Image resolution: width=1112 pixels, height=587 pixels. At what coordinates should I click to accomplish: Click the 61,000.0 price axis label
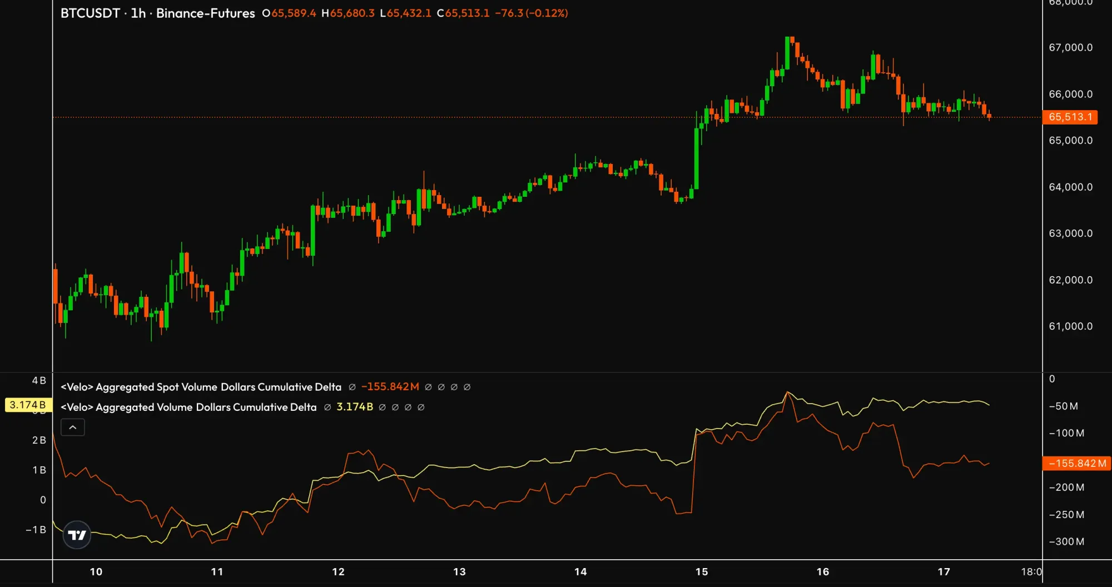pos(1071,326)
